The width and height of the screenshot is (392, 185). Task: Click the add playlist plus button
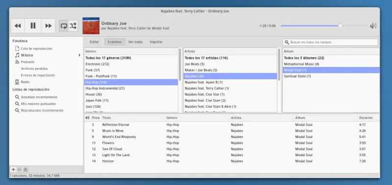click(13, 169)
